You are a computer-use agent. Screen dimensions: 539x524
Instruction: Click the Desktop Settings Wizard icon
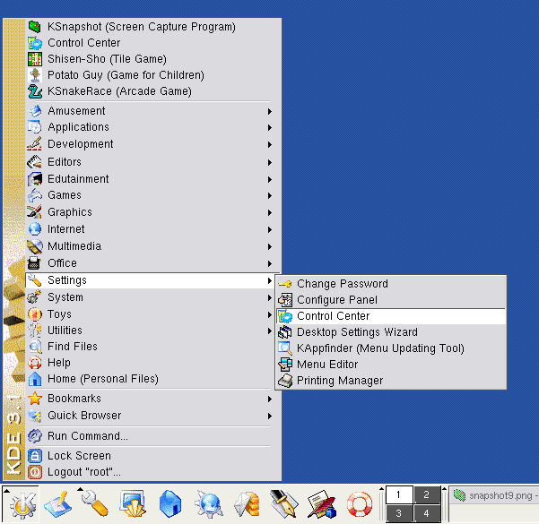285,332
